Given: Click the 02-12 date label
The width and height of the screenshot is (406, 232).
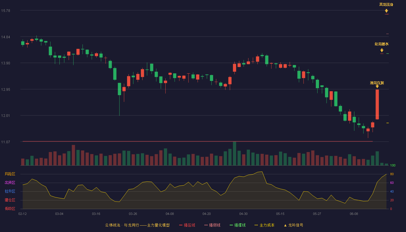Looking at the screenshot, I should (22, 214).
